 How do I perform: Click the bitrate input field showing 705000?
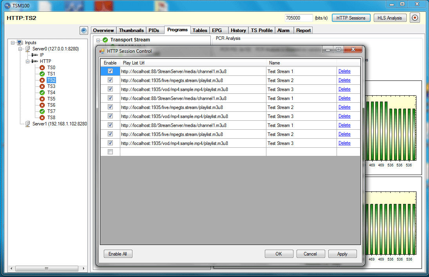pyautogui.click(x=299, y=18)
